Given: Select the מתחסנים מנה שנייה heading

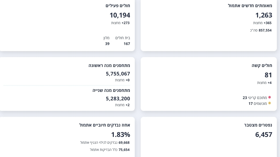Looking at the screenshot, I should click(111, 90).
